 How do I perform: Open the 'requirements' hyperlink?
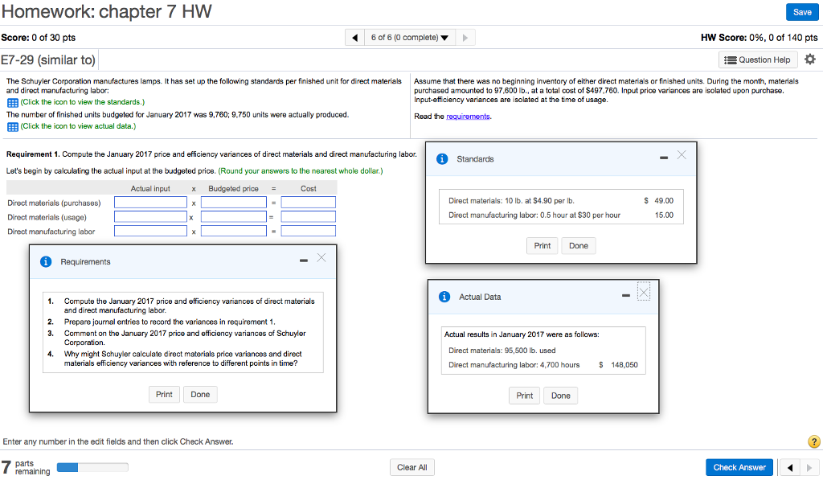tap(468, 117)
